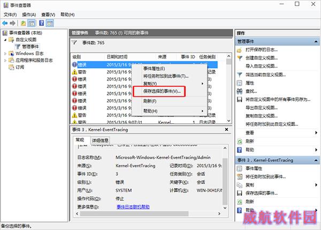Click the 打开保存的日志 folder icon
The height and width of the screenshot is (230, 321).
point(239,50)
